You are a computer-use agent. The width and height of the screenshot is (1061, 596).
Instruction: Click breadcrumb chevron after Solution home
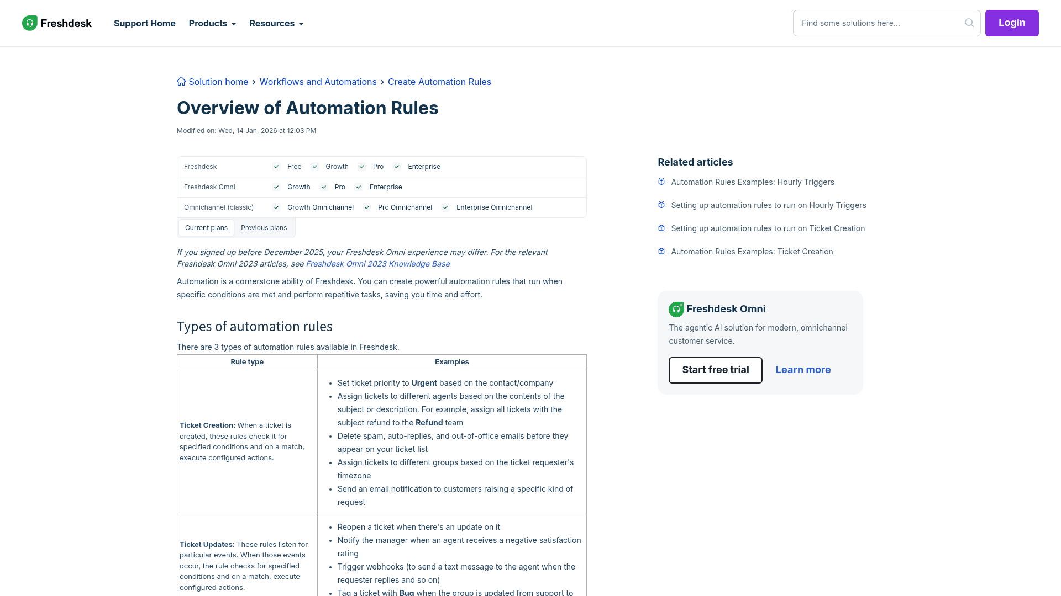click(x=254, y=82)
